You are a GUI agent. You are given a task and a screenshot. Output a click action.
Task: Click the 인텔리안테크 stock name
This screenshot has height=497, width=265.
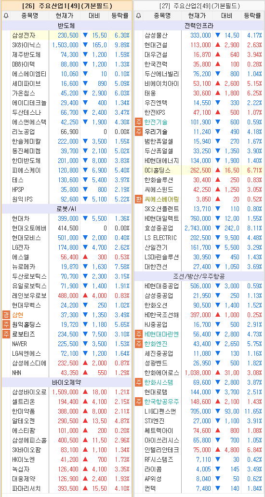click(x=162, y=450)
